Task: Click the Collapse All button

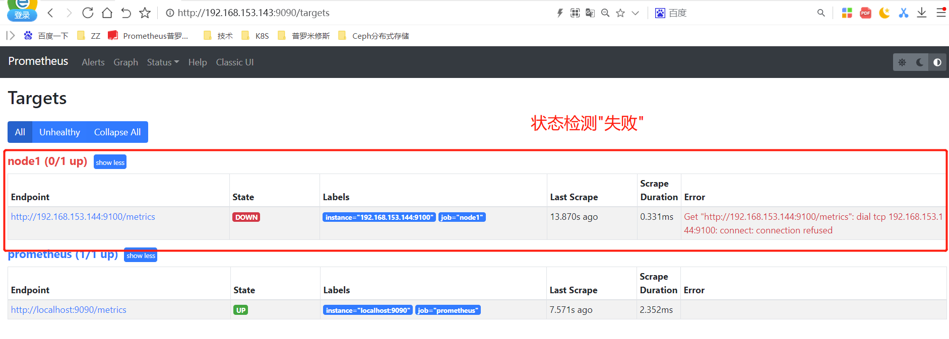Action: click(x=117, y=132)
